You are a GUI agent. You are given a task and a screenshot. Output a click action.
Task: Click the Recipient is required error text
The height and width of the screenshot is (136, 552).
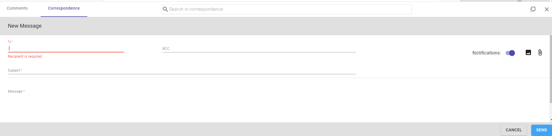(25, 56)
